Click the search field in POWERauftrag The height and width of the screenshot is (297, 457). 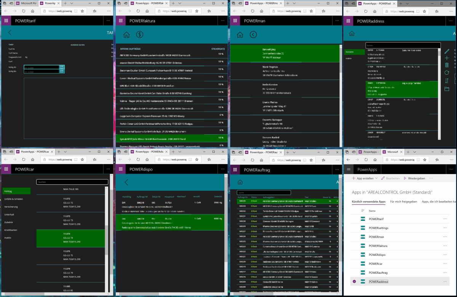point(264,193)
